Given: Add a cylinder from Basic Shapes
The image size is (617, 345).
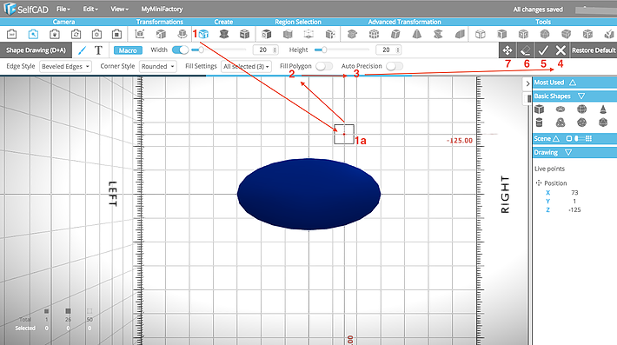Looking at the screenshot, I should pyautogui.click(x=539, y=123).
